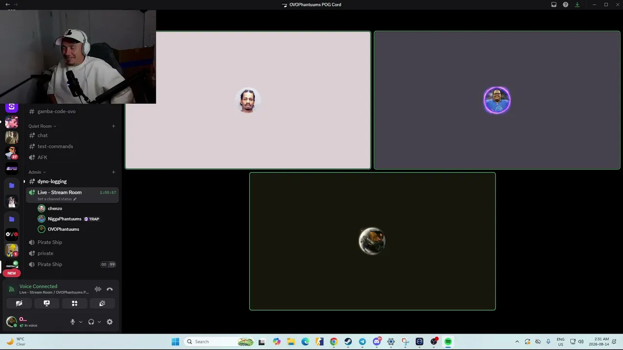Open the second purple server folder
Screen dimensions: 623x350
[x=12, y=219]
